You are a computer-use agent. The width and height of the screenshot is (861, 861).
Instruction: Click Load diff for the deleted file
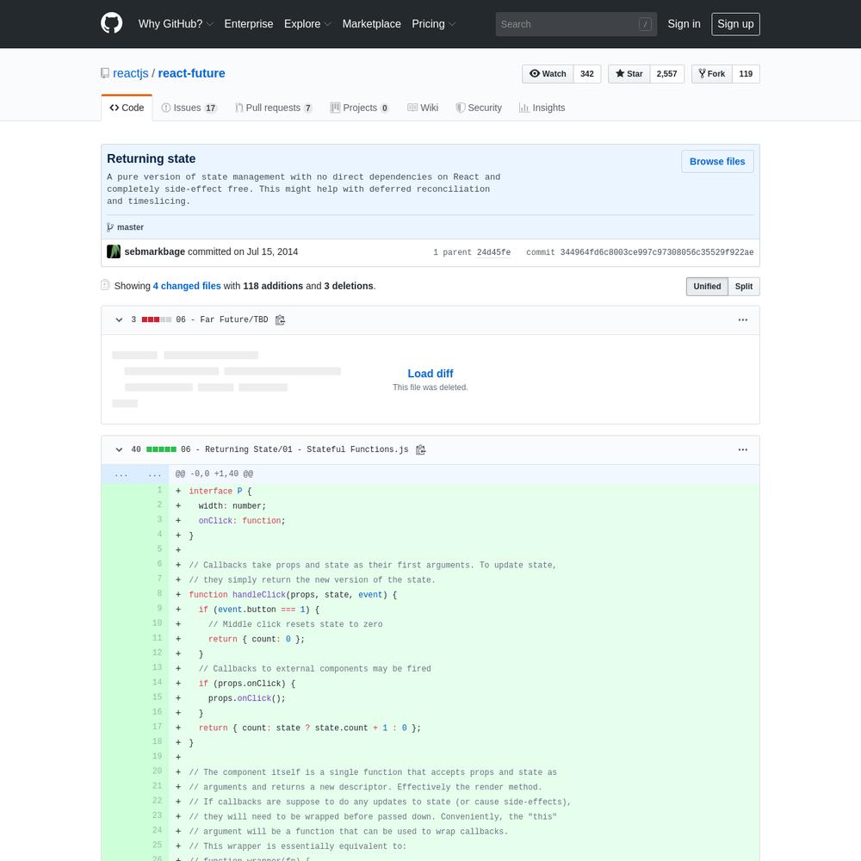pos(430,374)
